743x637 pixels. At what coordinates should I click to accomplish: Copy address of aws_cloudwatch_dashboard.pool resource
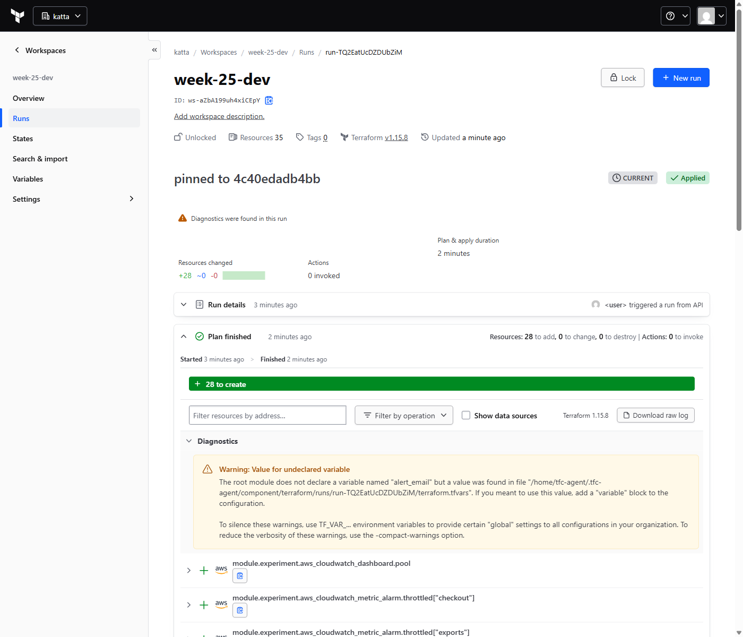click(x=240, y=576)
